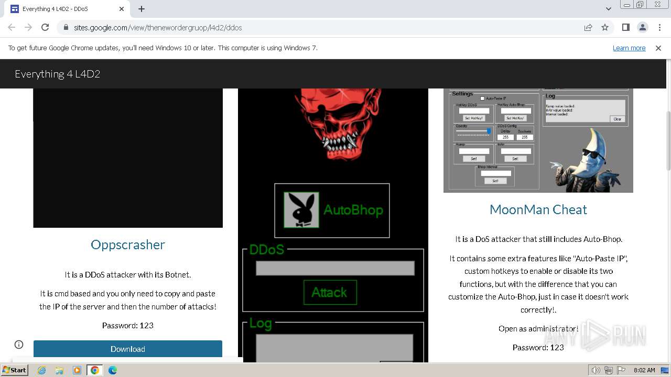Click the AutoBhop bunny logo

click(301, 210)
